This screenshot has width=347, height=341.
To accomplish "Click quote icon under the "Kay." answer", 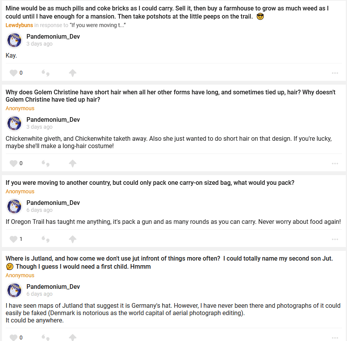I will 46,73.
